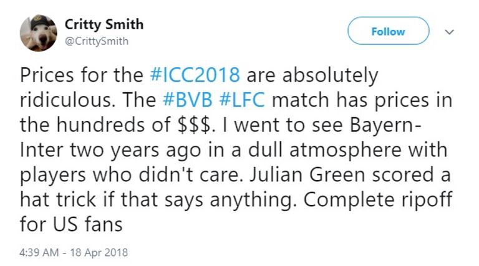This screenshot has height=266, width=479.
Task: Open the #ICC2018 hashtag
Action: tap(195, 76)
